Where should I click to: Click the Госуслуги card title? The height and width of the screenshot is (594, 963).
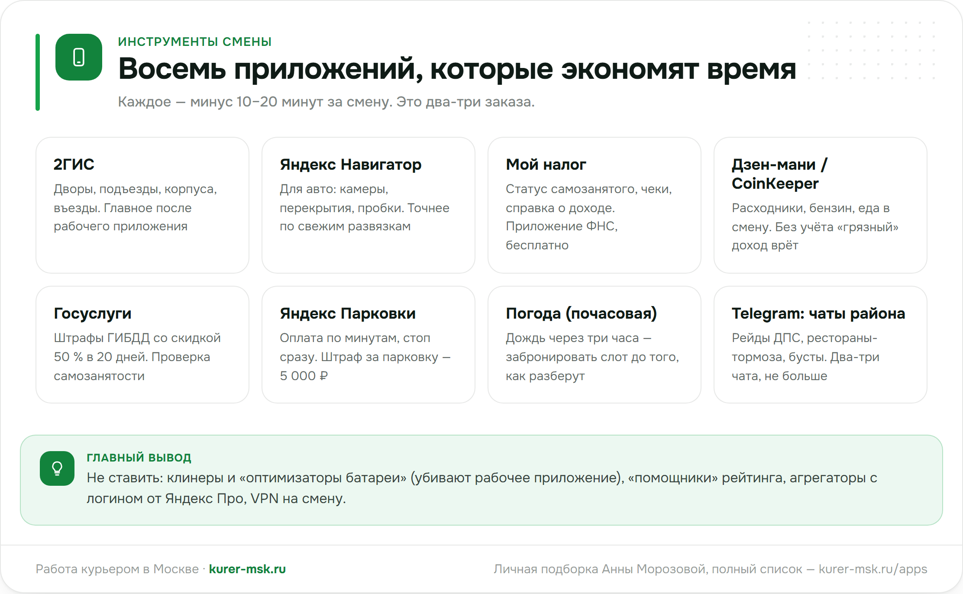click(93, 313)
